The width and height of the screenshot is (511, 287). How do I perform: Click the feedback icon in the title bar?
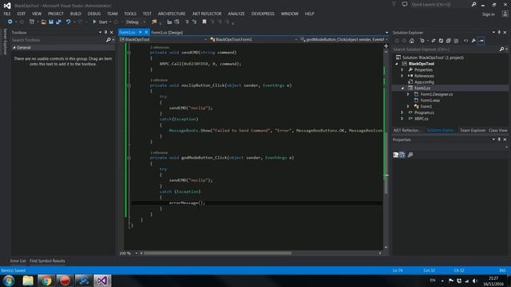click(405, 4)
